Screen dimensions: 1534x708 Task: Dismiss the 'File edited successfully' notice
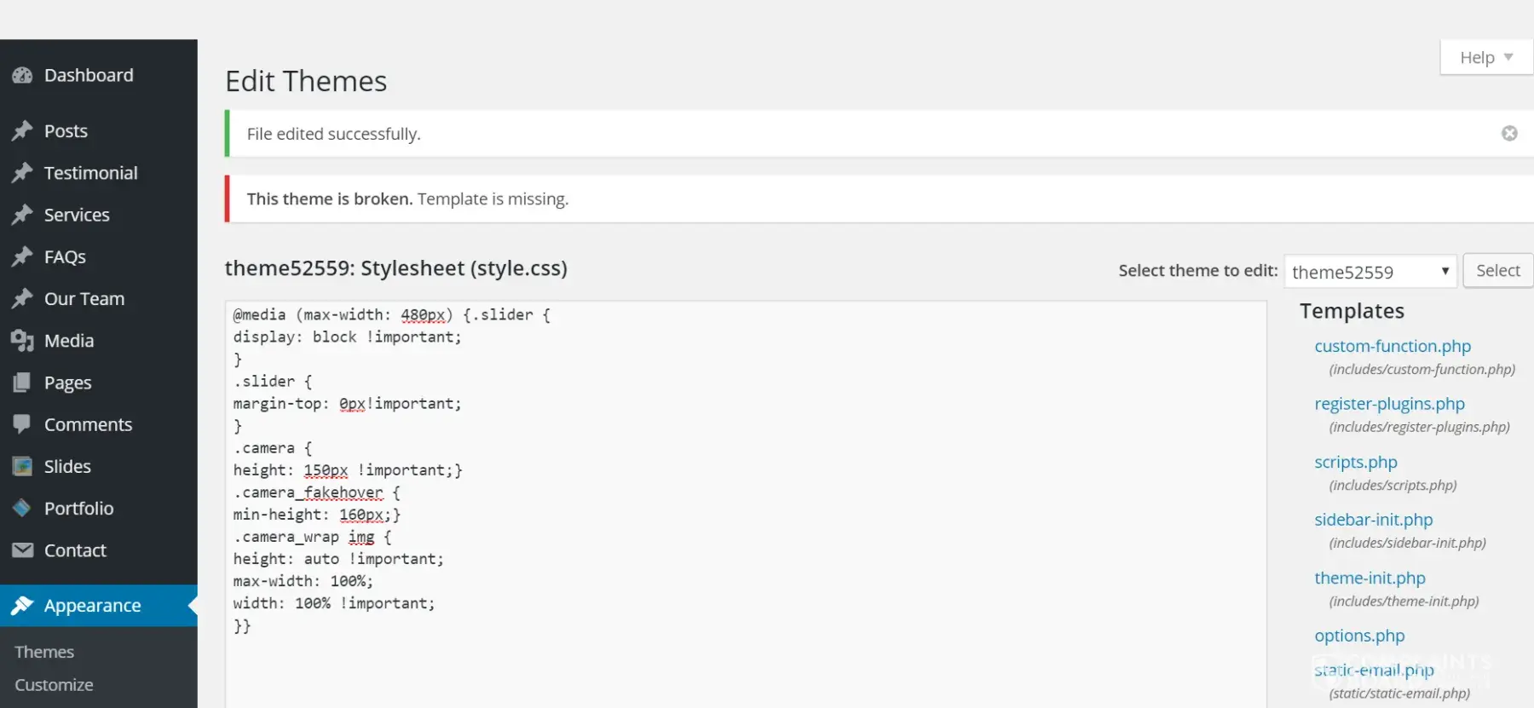pyautogui.click(x=1509, y=134)
